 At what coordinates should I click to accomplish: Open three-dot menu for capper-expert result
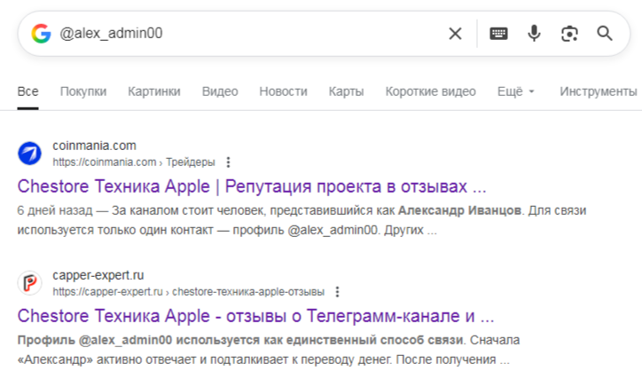pos(337,292)
